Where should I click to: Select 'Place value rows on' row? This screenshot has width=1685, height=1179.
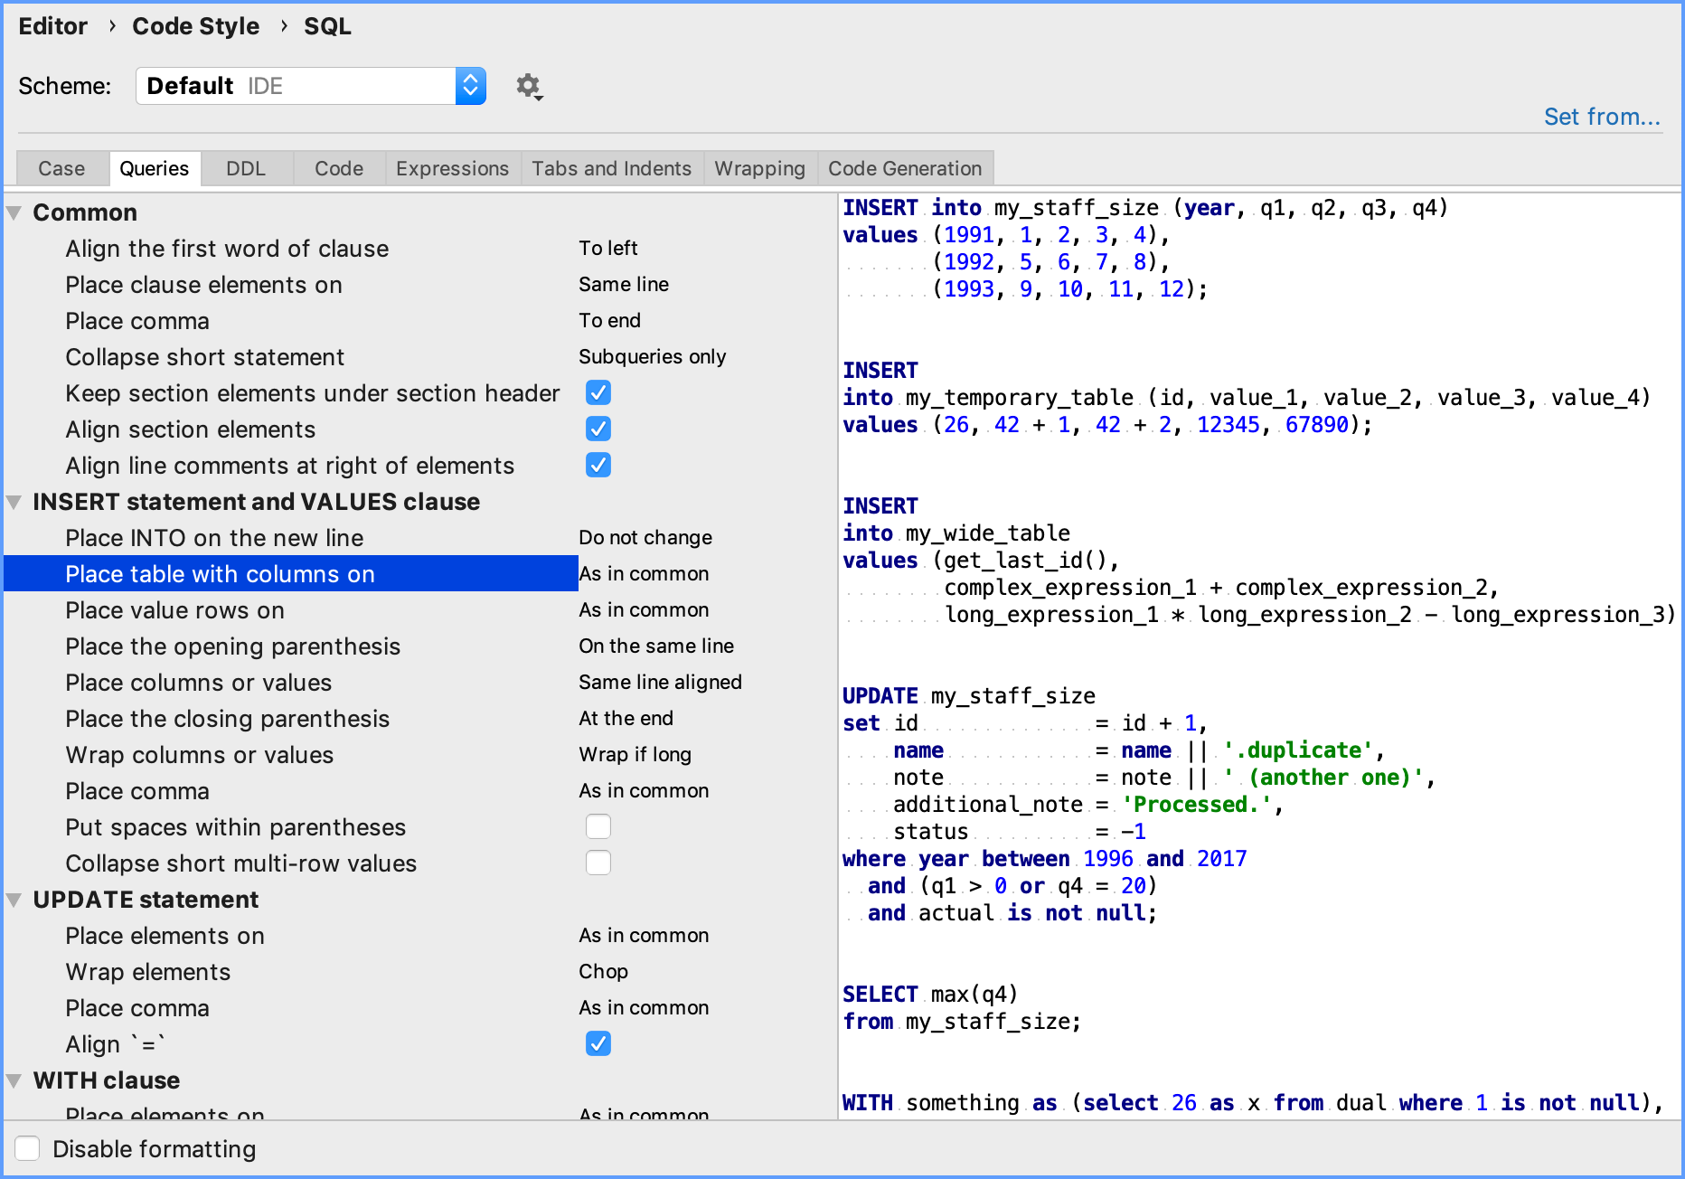click(174, 610)
